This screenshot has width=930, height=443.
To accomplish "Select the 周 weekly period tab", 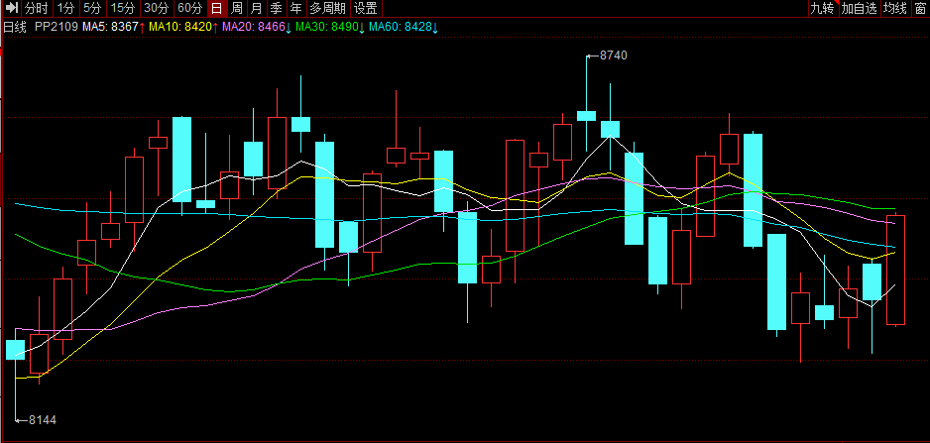I will pos(237,8).
